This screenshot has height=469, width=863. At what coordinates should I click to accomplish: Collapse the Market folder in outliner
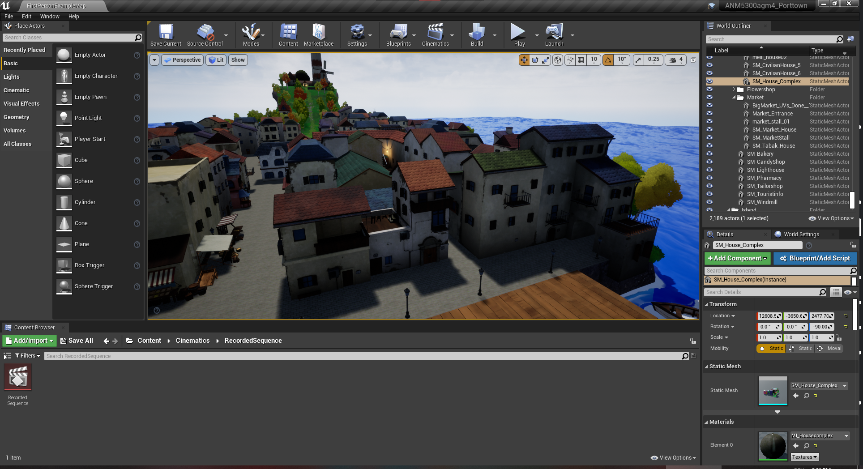coord(734,98)
